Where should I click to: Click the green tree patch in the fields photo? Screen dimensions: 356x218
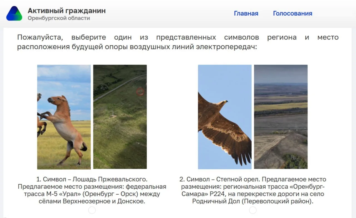pyautogui.click(x=295, y=161)
